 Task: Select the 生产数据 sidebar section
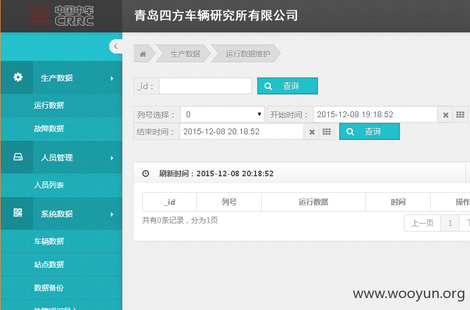(61, 78)
